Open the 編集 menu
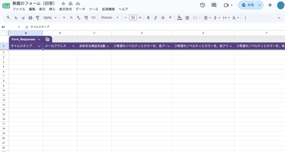Viewport: 285px width, 152px height. coord(32,9)
